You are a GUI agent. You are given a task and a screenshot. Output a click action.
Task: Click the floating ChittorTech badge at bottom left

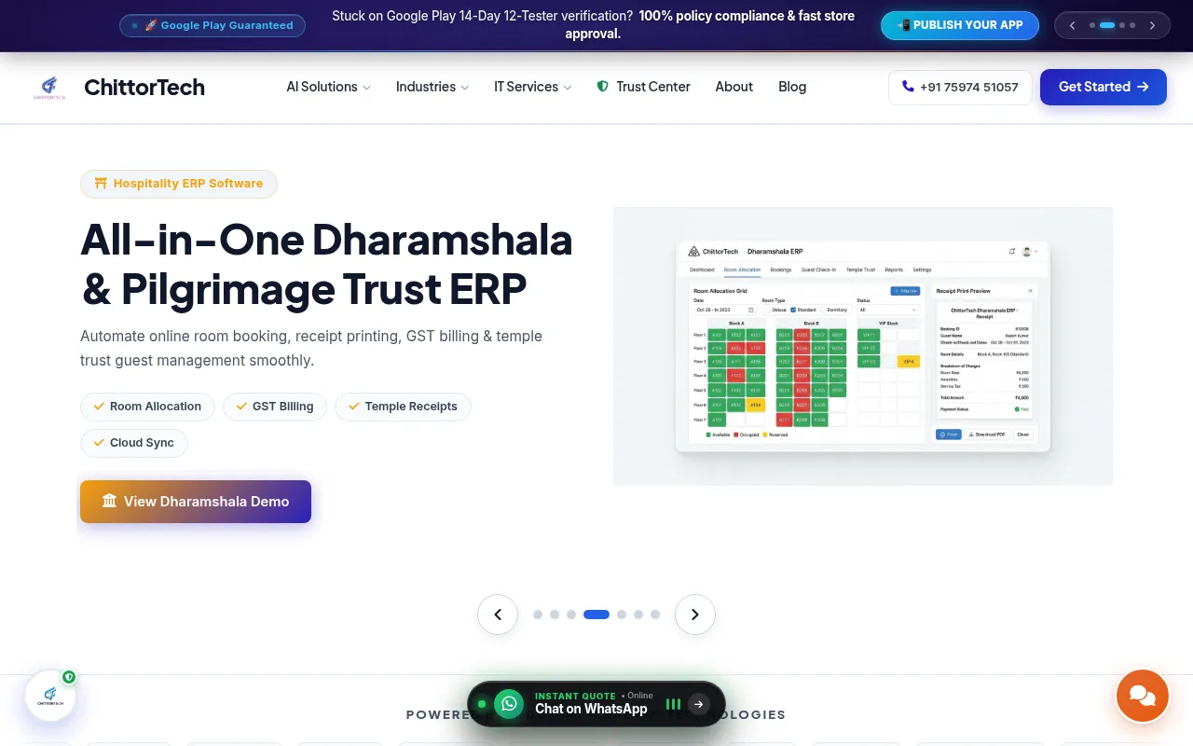(50, 696)
